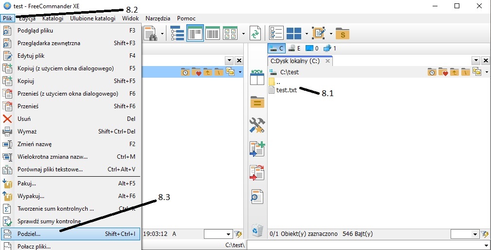This screenshot has height=250, width=491.
Task: Expand the edit document dropdown arrow
Action: [331, 33]
